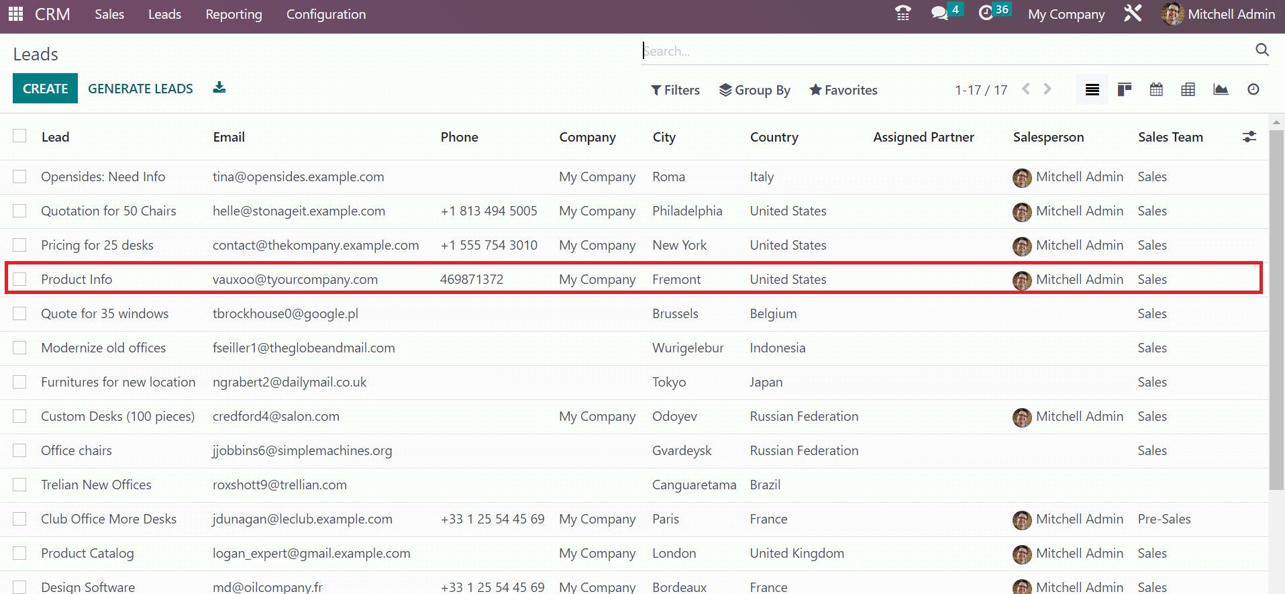Open the Group By dropdown
1285x594 pixels.
point(754,90)
